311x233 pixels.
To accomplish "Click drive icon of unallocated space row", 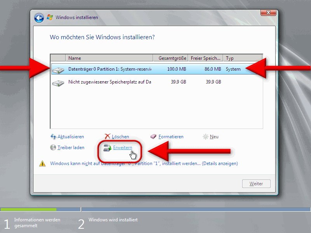I will [59, 82].
